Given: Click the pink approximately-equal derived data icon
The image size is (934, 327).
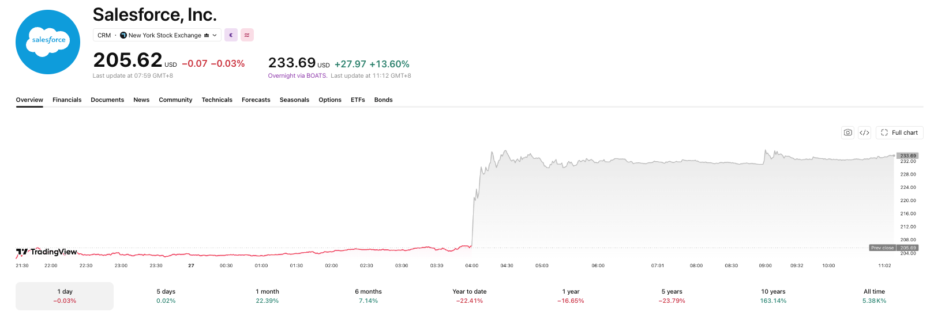Looking at the screenshot, I should coord(247,35).
